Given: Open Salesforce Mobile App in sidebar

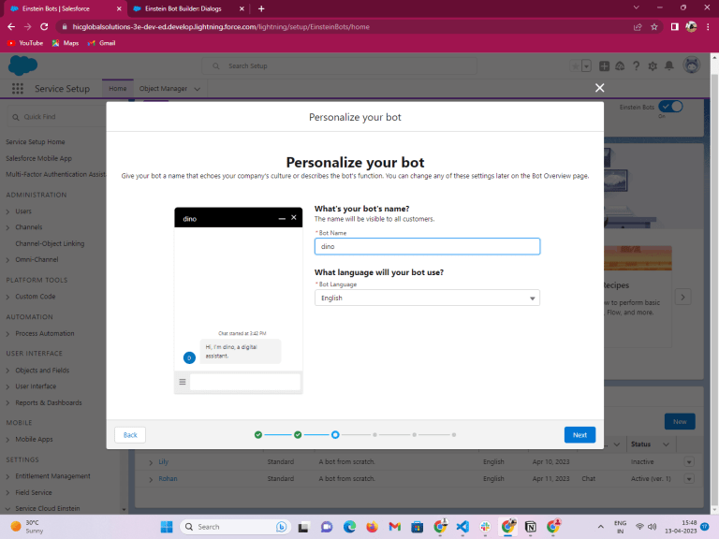Looking at the screenshot, I should (x=39, y=158).
